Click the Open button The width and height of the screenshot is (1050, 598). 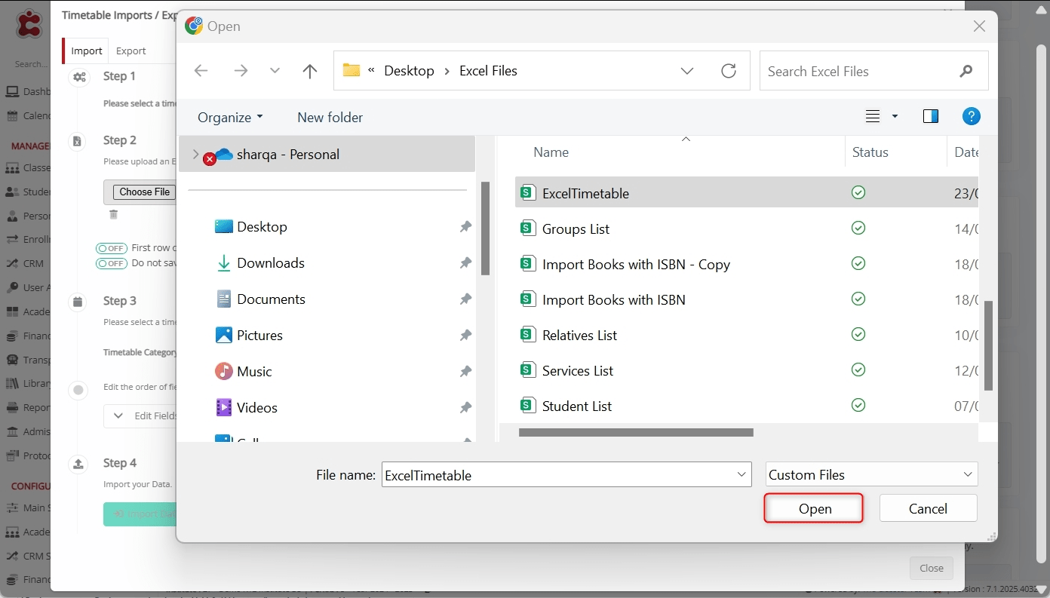pos(814,508)
